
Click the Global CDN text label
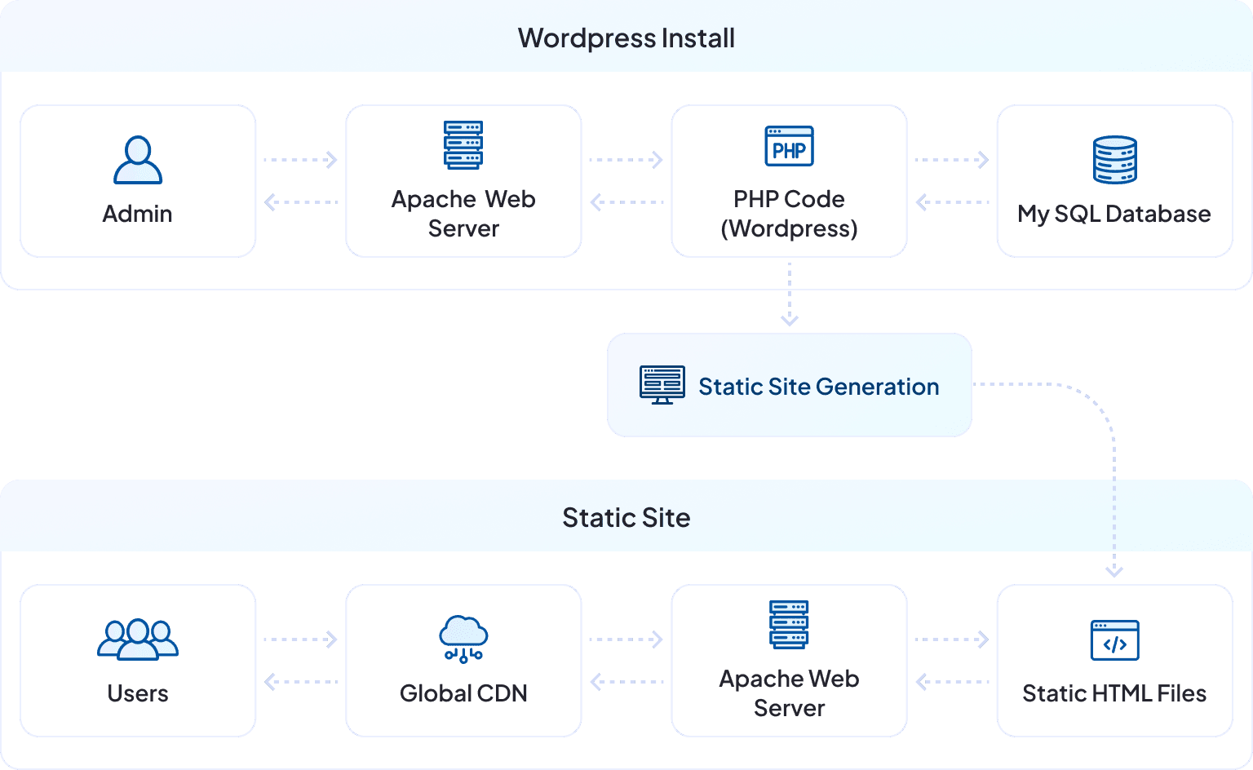[x=463, y=693]
